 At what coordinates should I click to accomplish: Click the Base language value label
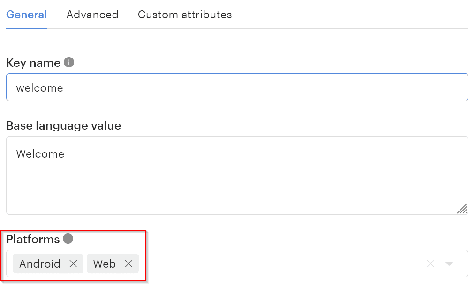pyautogui.click(x=63, y=125)
